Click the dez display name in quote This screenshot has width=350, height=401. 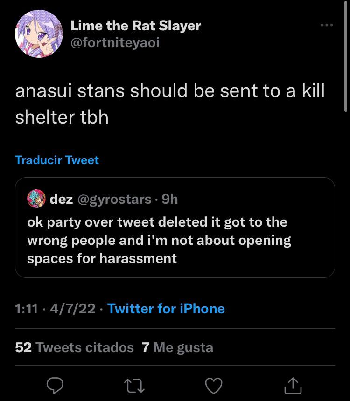61,200
